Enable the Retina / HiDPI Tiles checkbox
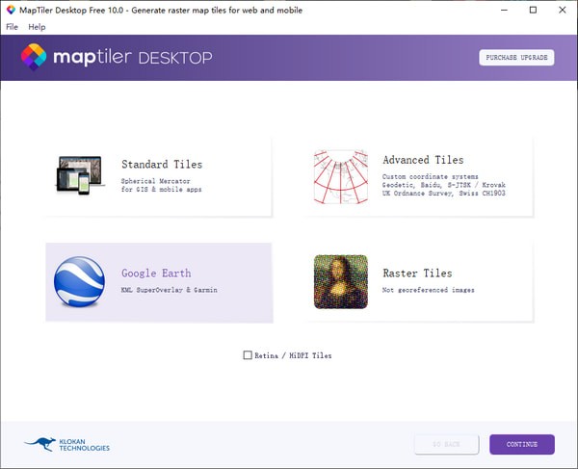This screenshot has width=578, height=469. click(x=248, y=355)
